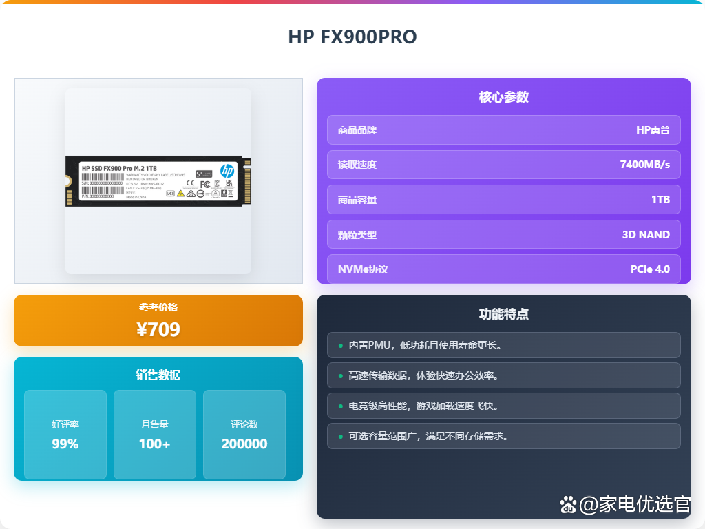Click the ¥709 price value

point(158,329)
